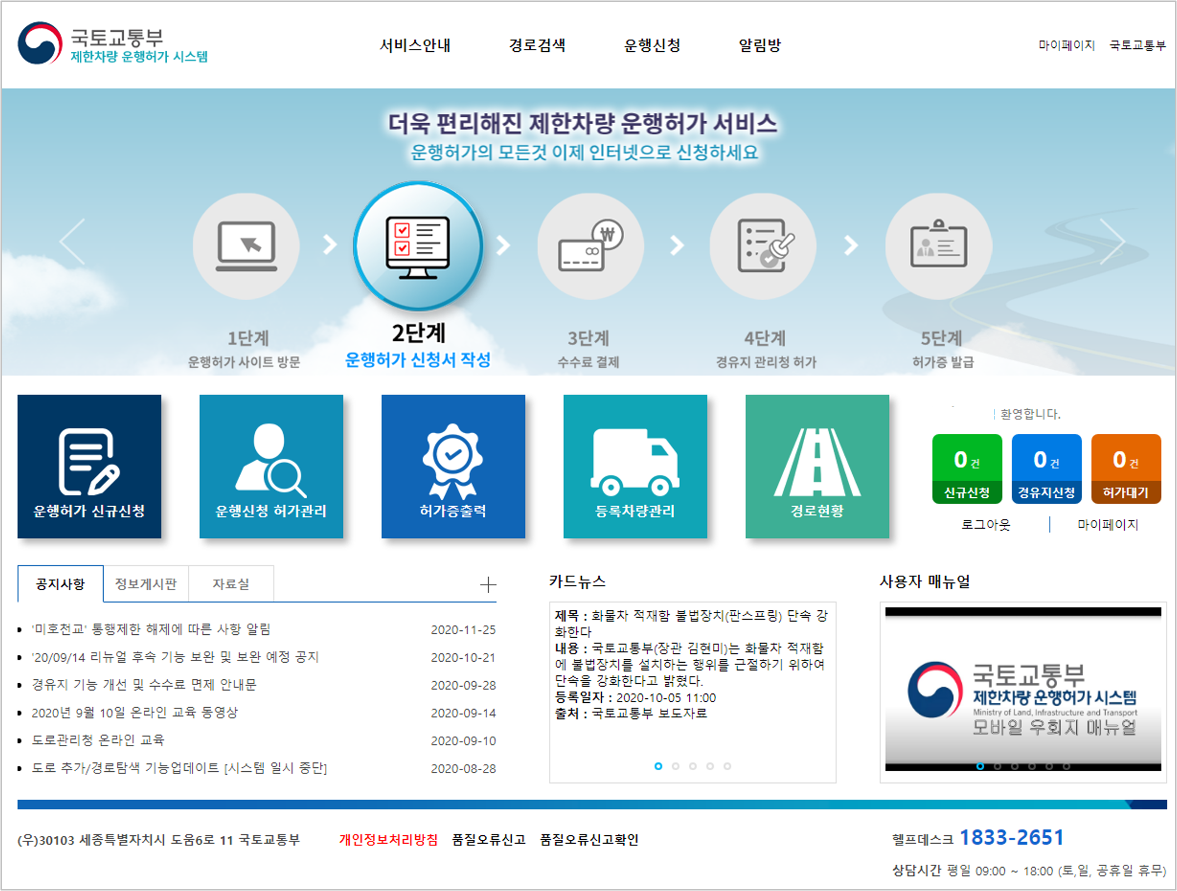Switch to the 정보게시판 tab
1177x891 pixels.
click(x=145, y=584)
